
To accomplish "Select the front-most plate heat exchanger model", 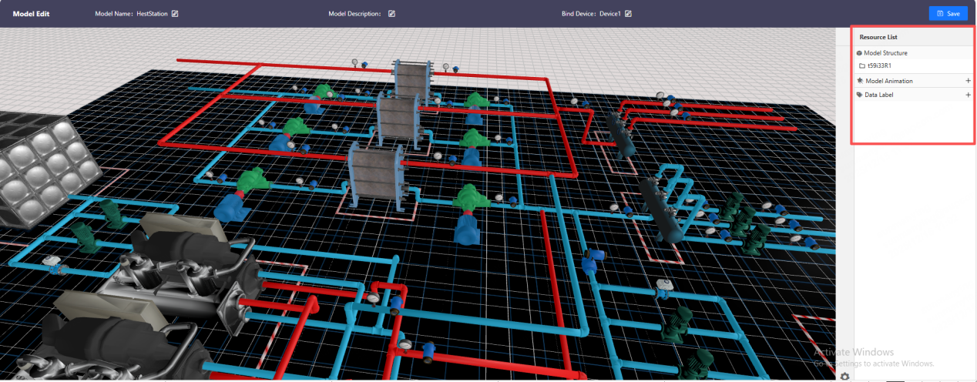I will [x=375, y=176].
